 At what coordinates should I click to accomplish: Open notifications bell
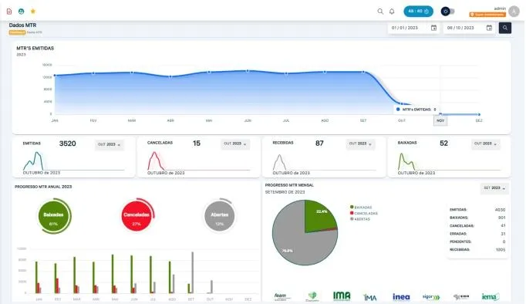pos(392,12)
